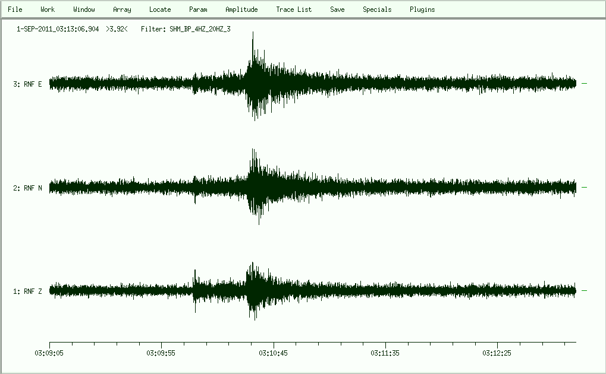The width and height of the screenshot is (606, 374).
Task: Open the Amplitude menu
Action: [241, 9]
